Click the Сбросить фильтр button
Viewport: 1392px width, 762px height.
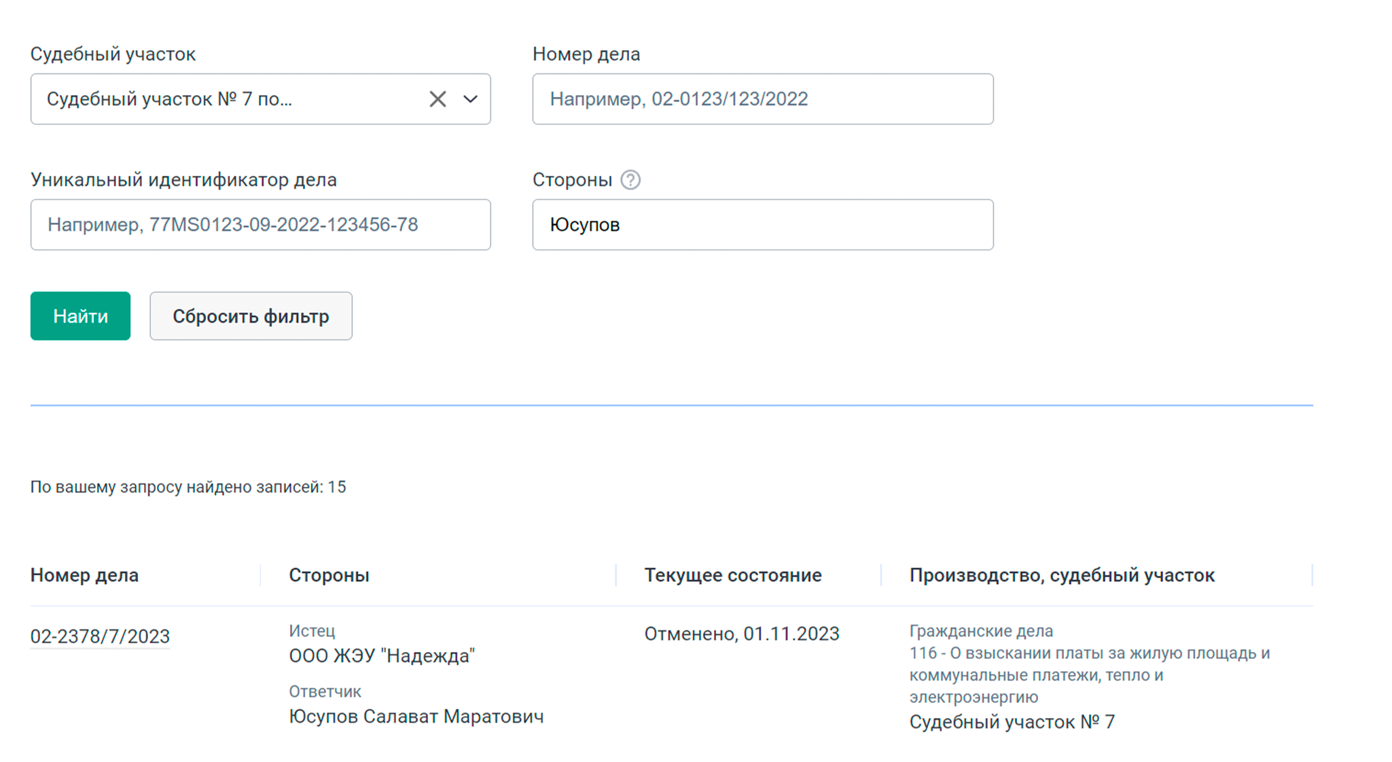click(x=251, y=316)
